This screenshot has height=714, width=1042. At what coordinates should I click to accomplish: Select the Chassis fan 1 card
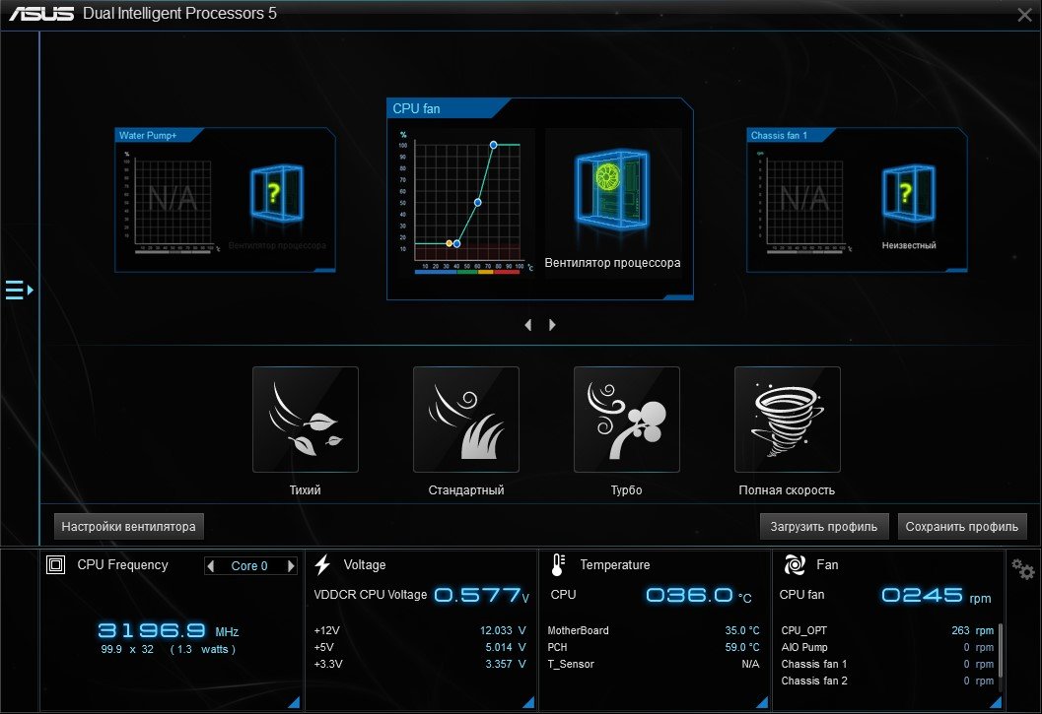click(x=858, y=200)
